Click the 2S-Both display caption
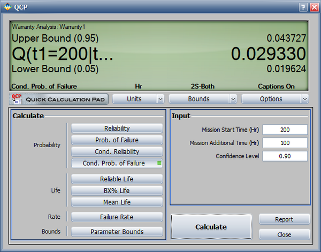Image resolution: width=321 pixels, height=252 pixels. pyautogui.click(x=203, y=86)
